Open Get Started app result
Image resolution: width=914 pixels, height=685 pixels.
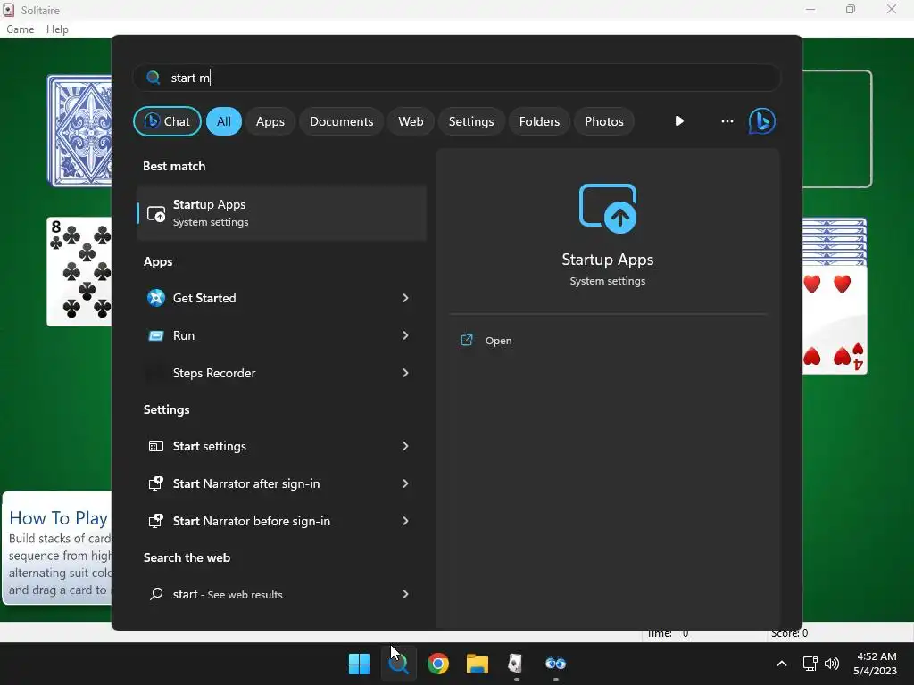pos(281,298)
